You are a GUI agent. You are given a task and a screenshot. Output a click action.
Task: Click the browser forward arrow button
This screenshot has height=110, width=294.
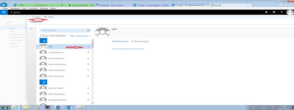(x=10, y=5)
